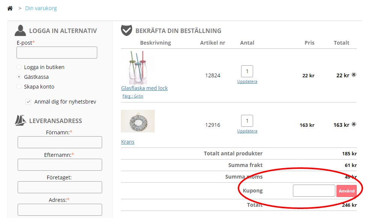Click the ship icon beside Leveransadress

click(20, 120)
